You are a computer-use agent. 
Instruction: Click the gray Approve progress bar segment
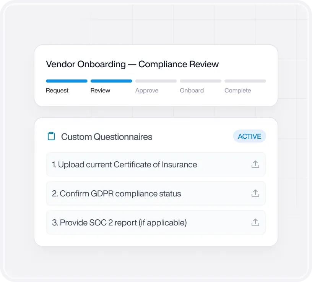coord(156,81)
